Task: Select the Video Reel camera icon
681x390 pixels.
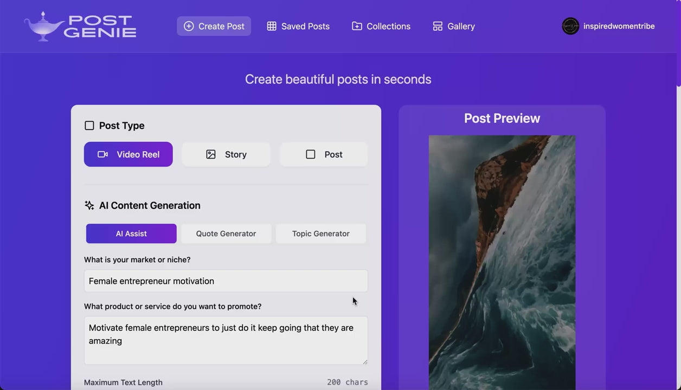Action: (x=102, y=154)
